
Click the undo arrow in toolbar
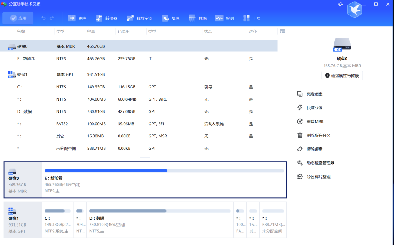click(43, 18)
